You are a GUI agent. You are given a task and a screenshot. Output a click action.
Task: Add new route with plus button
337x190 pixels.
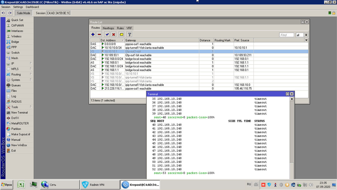tap(93, 34)
